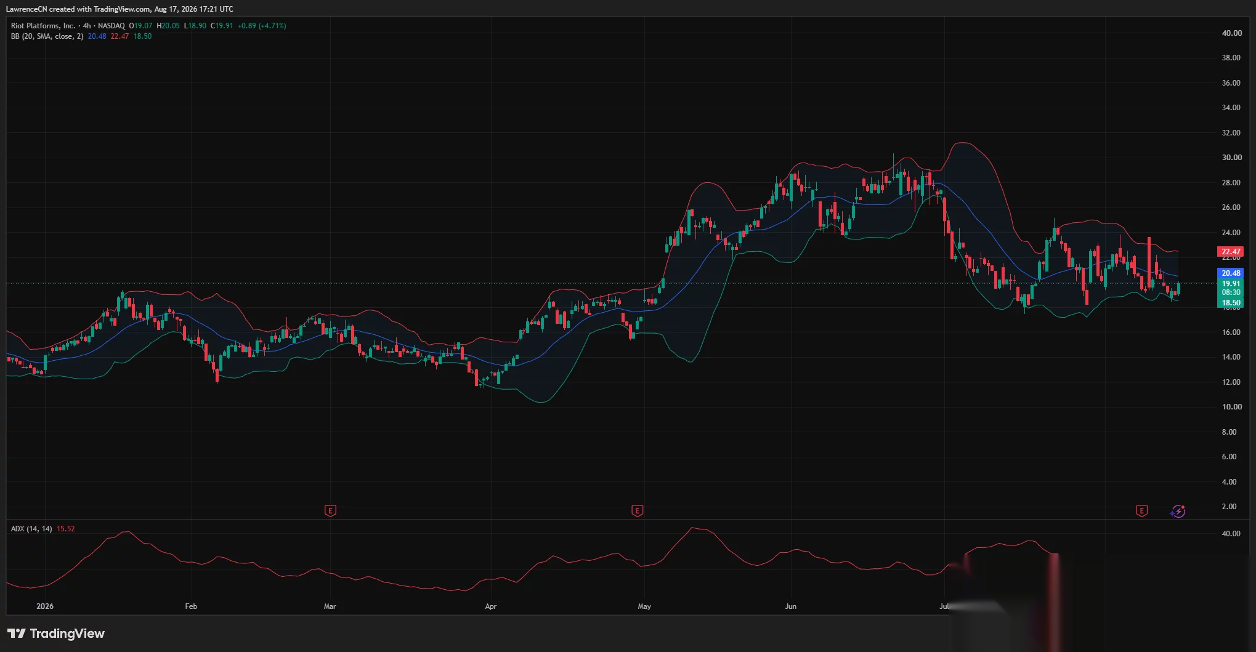Click the open value O19.07
This screenshot has width=1256, height=652.
[140, 26]
